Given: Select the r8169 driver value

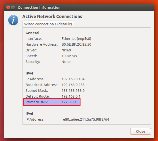Looking at the screenshot, I should 66,50.
